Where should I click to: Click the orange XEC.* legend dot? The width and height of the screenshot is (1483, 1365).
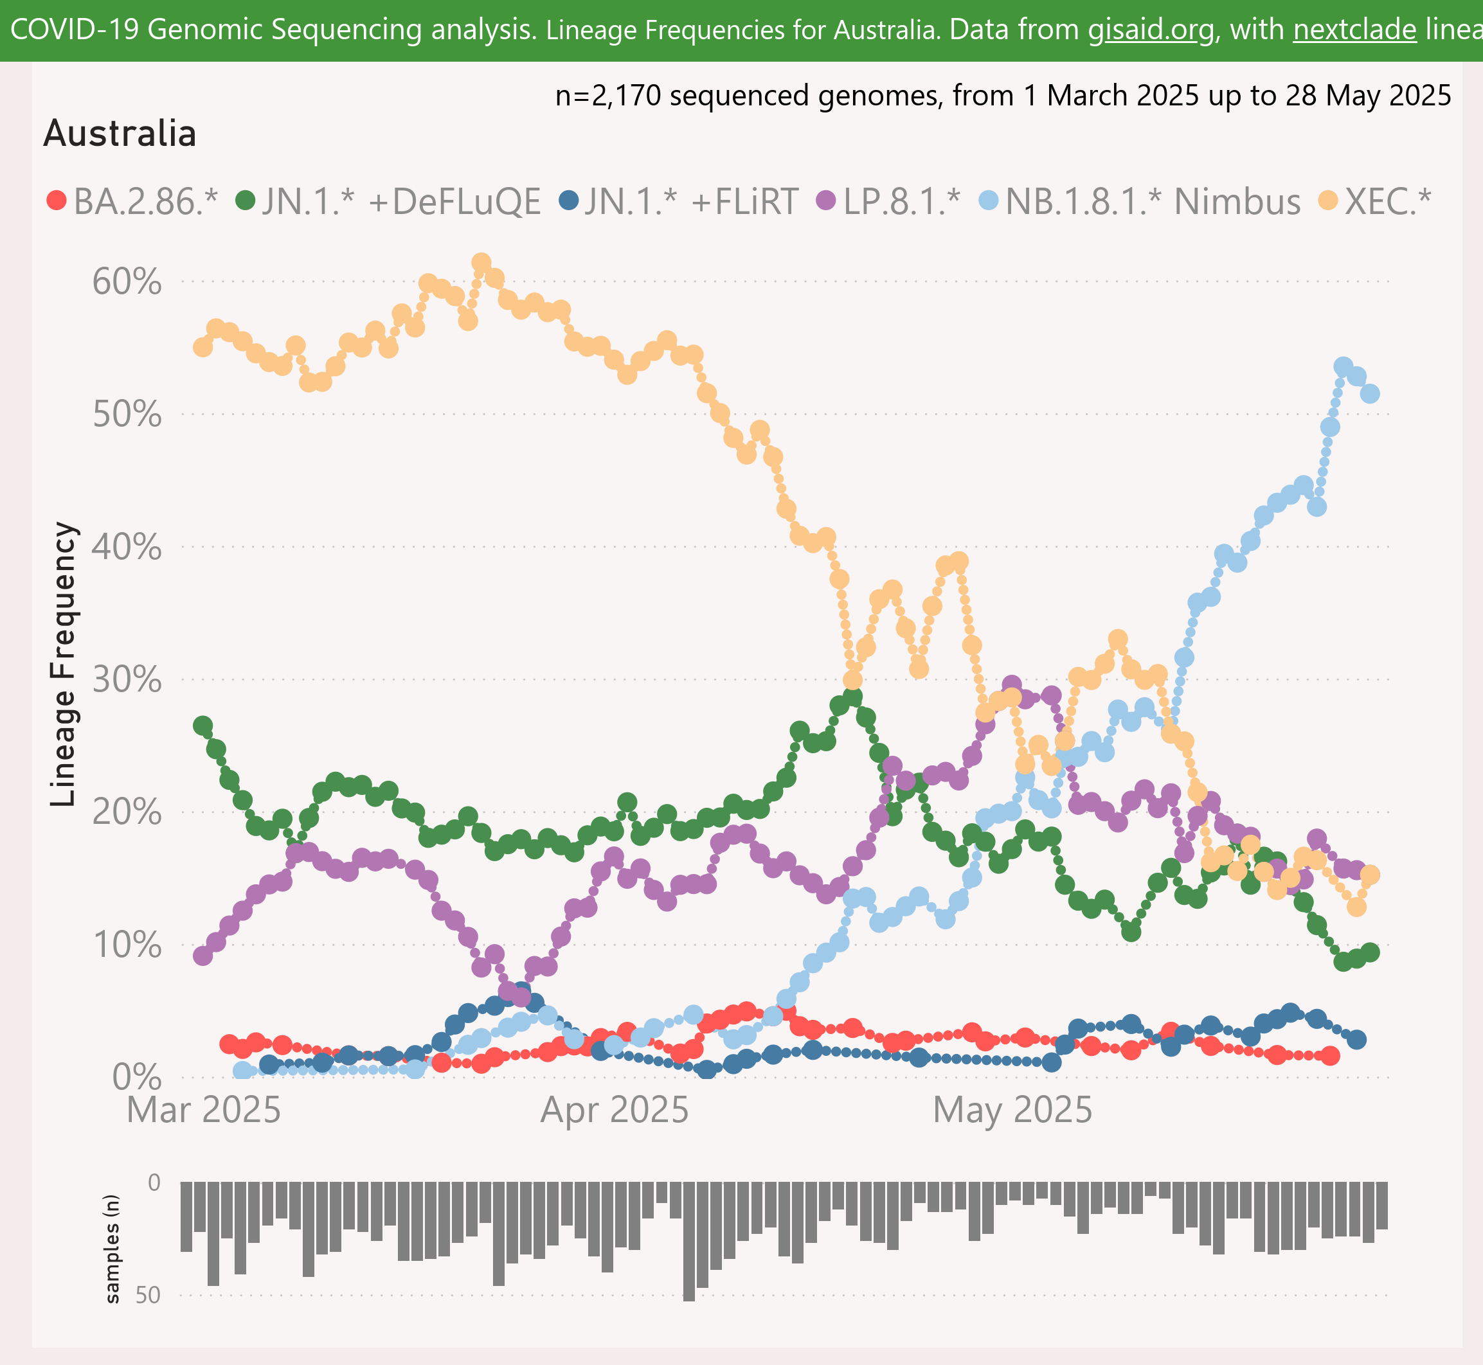click(x=1329, y=200)
